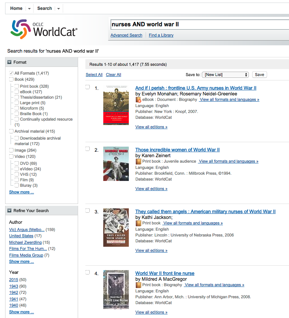Open the Search menu dropdown arrow
Viewport: 289px width, 318px height.
click(x=58, y=8)
